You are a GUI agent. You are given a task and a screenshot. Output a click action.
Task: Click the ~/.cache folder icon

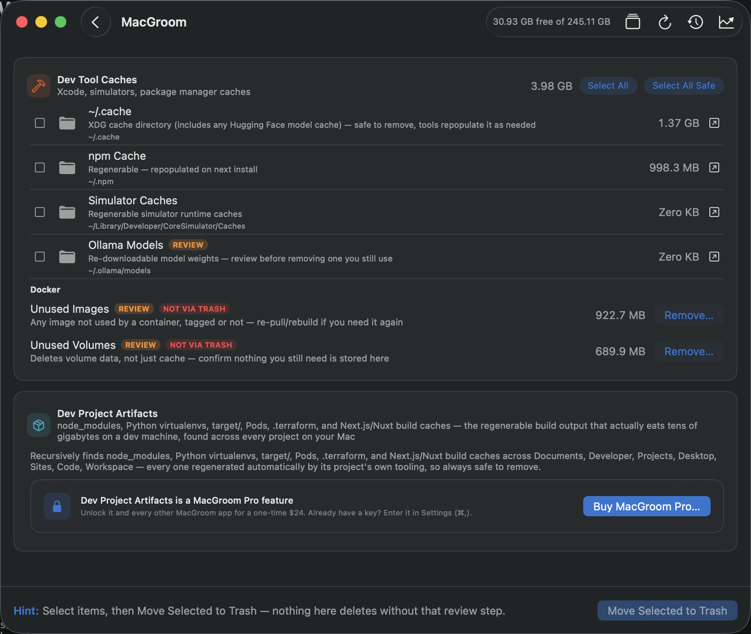click(x=67, y=123)
